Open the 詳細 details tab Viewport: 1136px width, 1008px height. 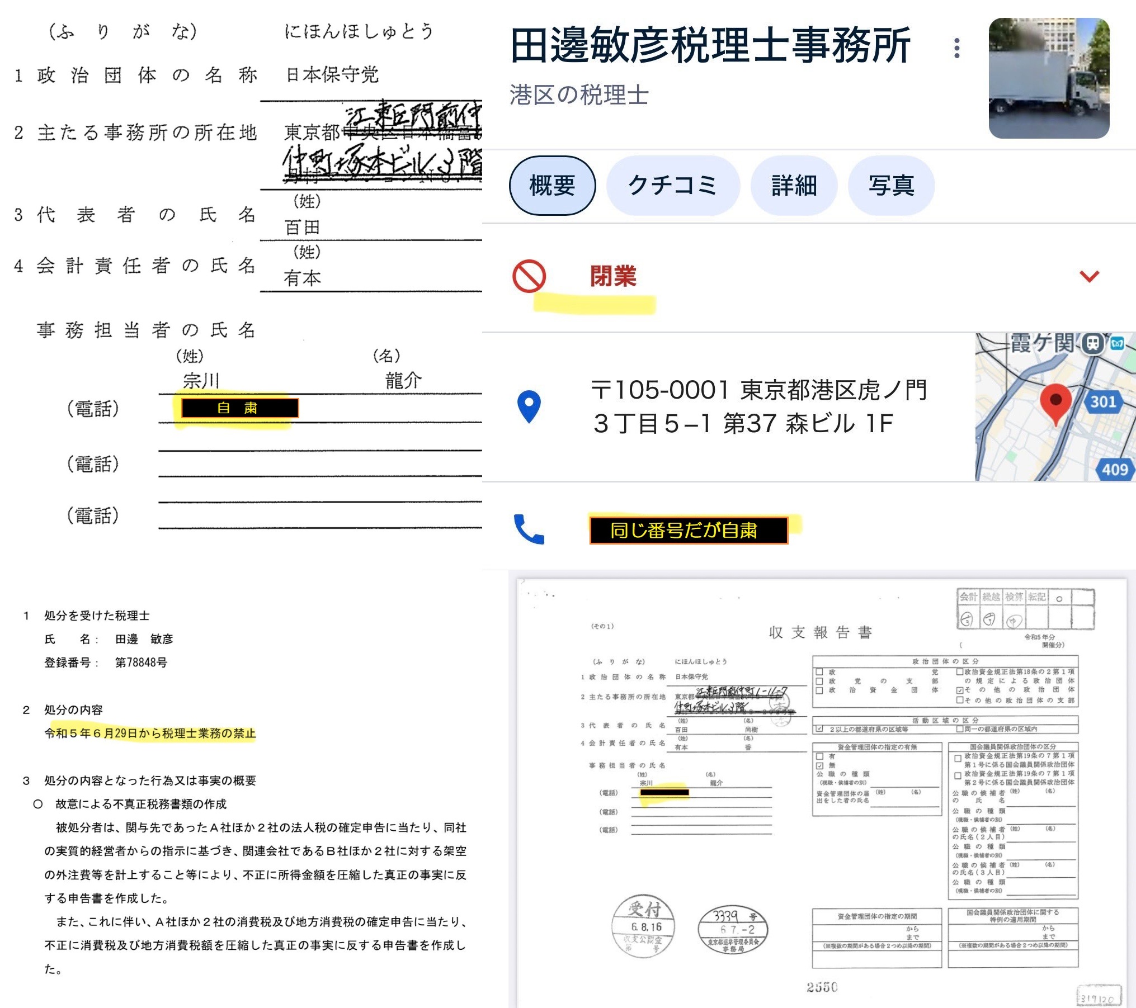(x=794, y=186)
